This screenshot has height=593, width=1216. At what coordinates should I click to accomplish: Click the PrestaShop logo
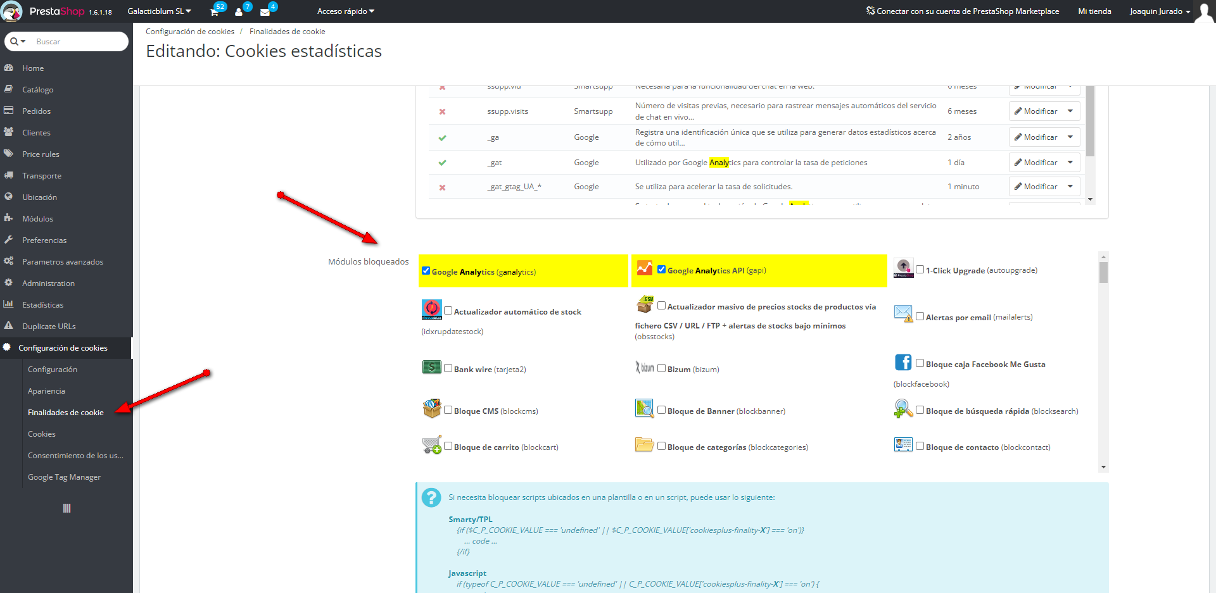pos(56,11)
